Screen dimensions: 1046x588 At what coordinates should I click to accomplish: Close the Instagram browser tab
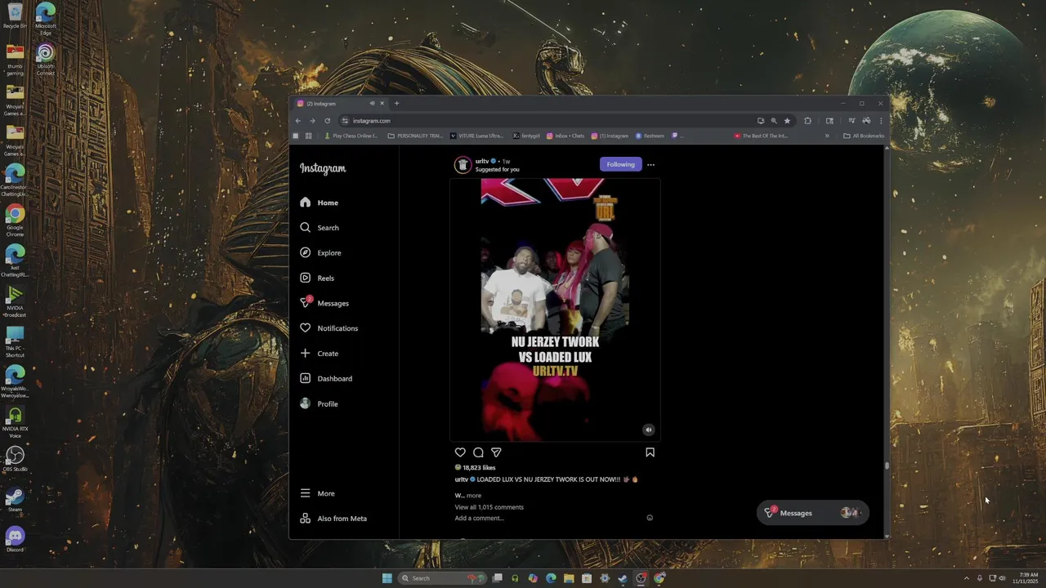point(382,104)
